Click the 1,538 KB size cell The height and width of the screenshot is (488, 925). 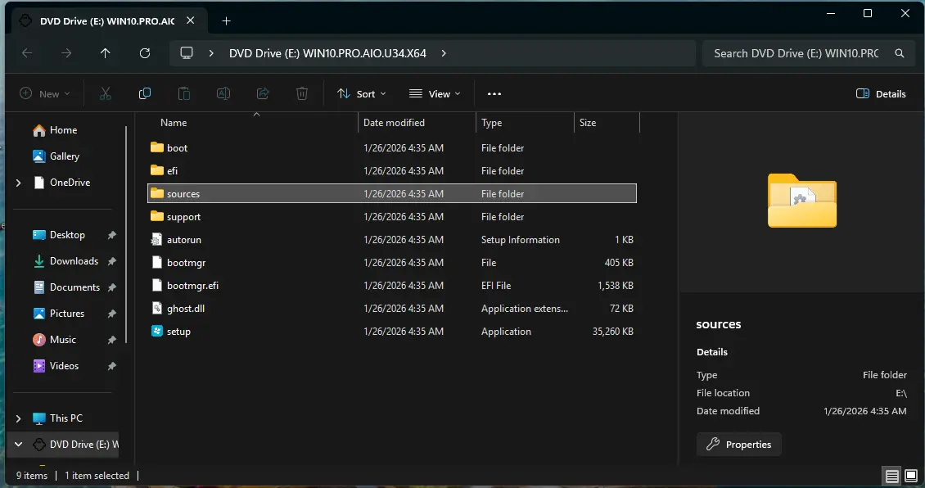pyautogui.click(x=616, y=286)
